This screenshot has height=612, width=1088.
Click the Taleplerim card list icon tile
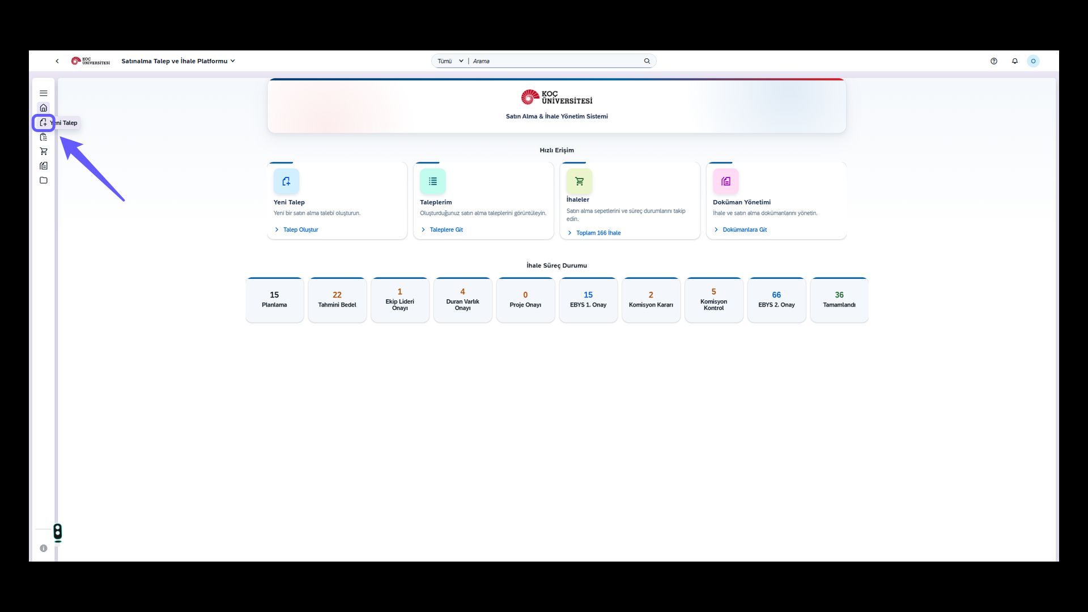[x=433, y=181]
